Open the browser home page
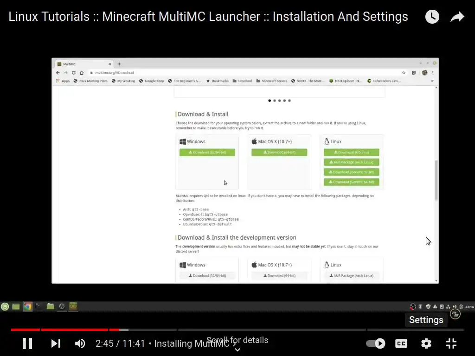475x356 pixels. click(x=82, y=73)
